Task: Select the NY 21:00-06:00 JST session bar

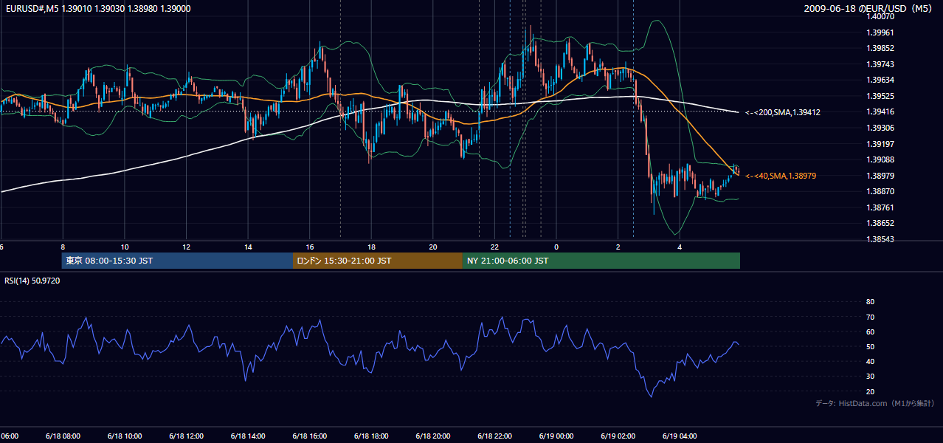Action: coord(601,261)
